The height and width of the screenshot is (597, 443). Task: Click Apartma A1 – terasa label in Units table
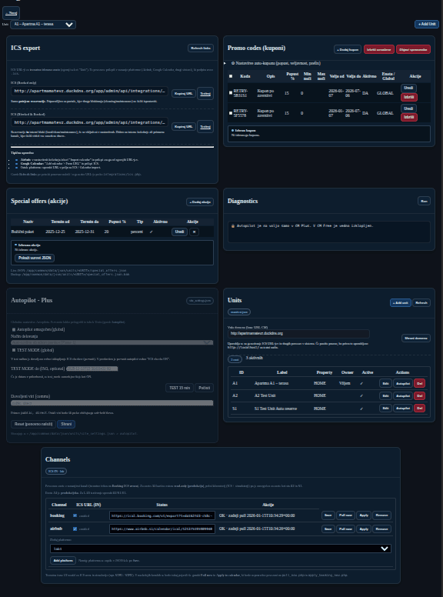coord(271,383)
